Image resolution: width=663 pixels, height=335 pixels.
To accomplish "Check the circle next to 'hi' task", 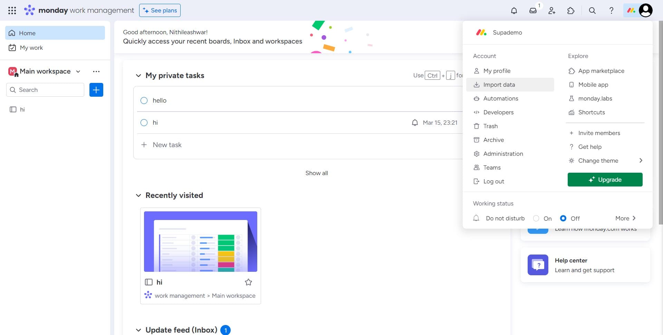I will [144, 123].
